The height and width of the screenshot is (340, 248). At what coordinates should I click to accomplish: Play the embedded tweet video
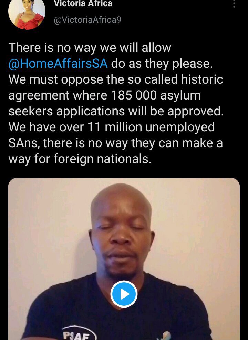coord(124,294)
